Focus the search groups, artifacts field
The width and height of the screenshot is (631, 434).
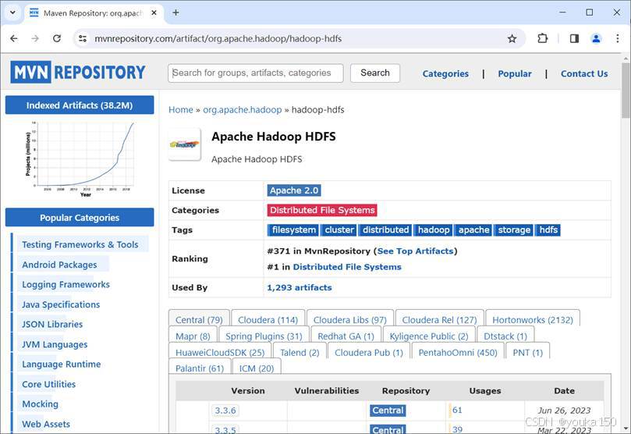pos(256,73)
